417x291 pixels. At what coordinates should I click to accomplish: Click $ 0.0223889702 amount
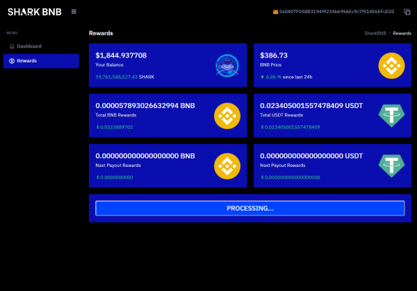pos(115,127)
